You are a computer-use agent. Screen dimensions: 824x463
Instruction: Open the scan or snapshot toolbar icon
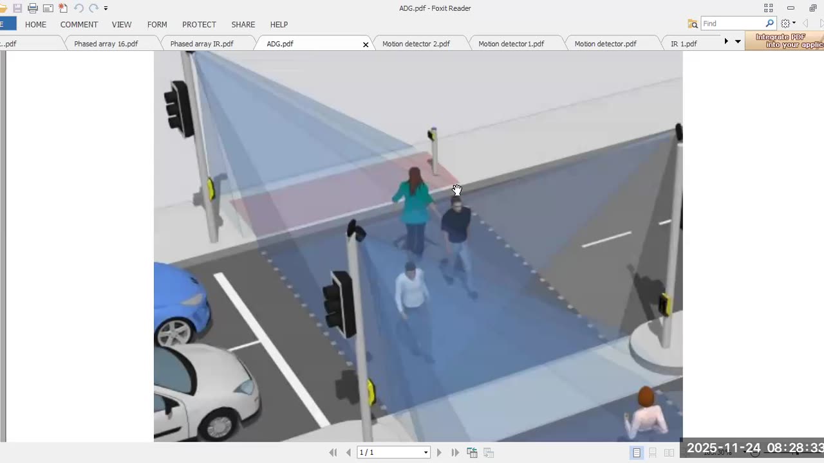[48, 8]
